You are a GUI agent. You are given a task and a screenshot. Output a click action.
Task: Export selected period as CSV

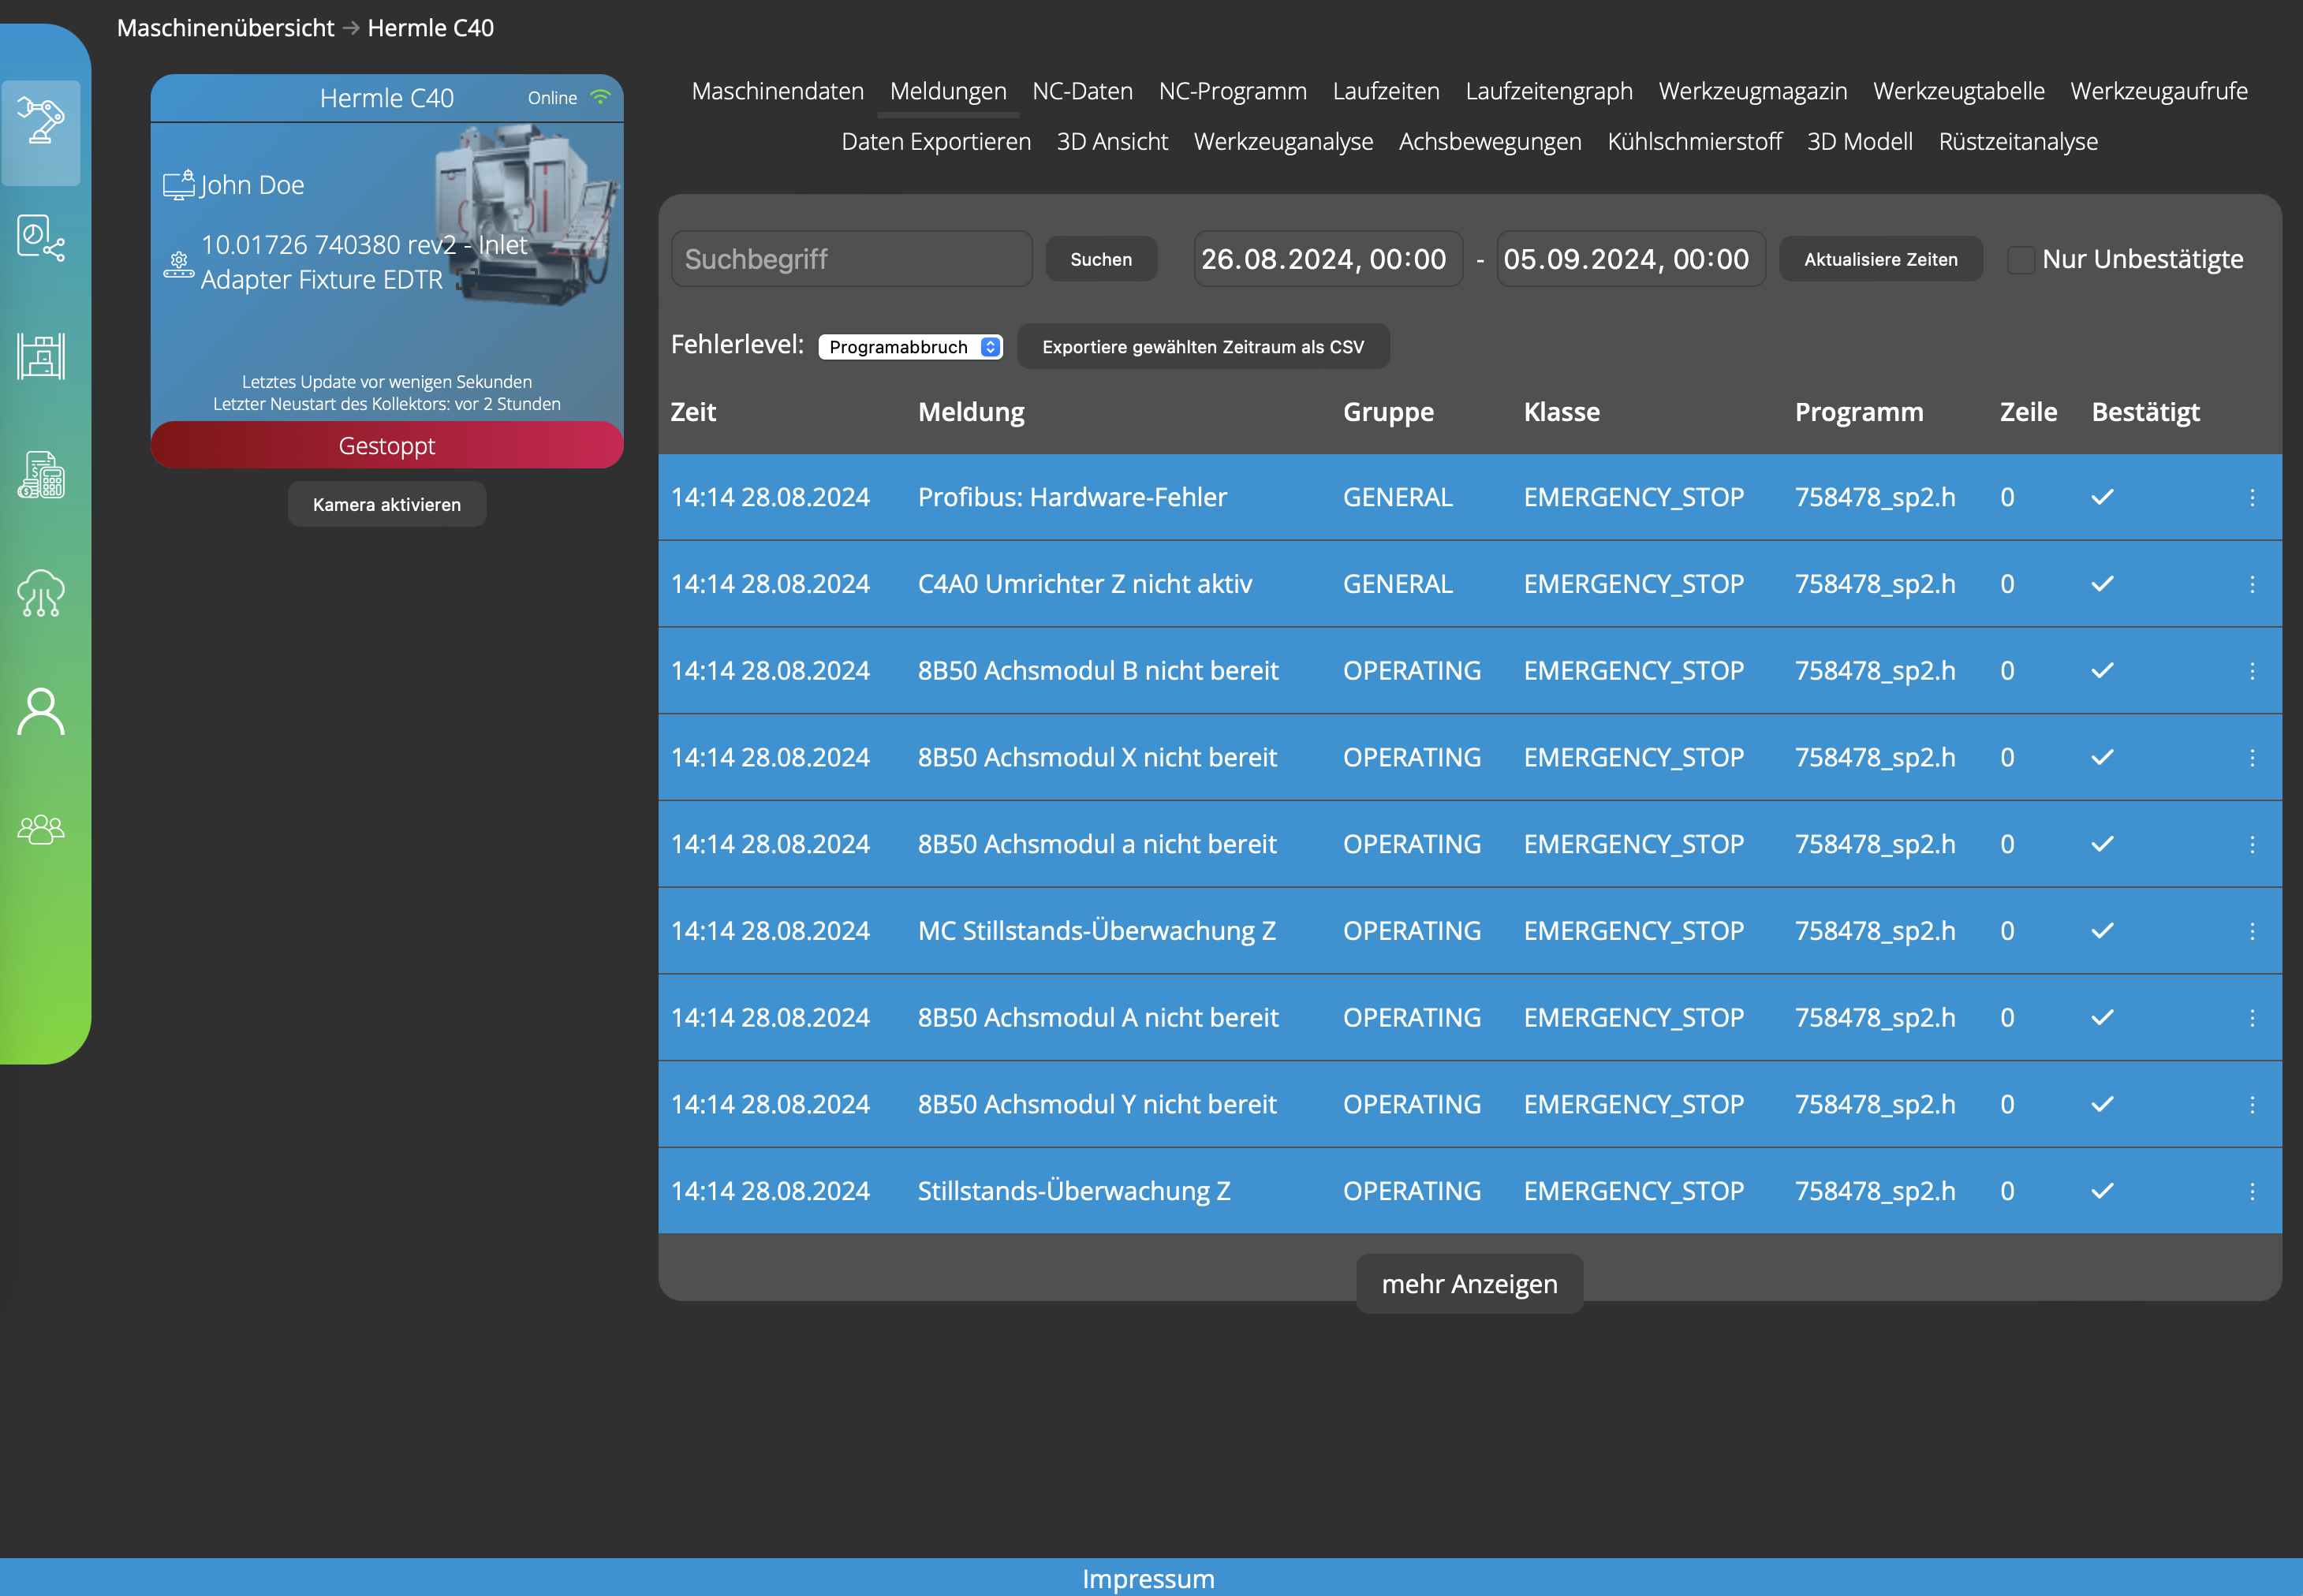click(x=1203, y=347)
